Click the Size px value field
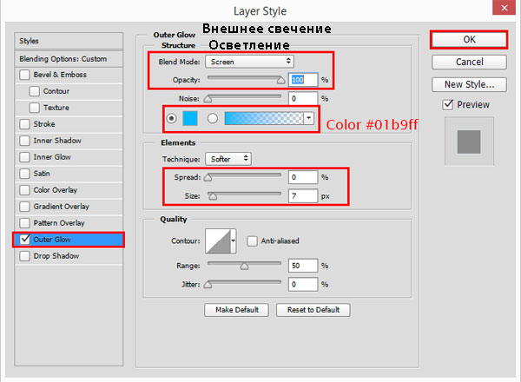 pos(303,196)
